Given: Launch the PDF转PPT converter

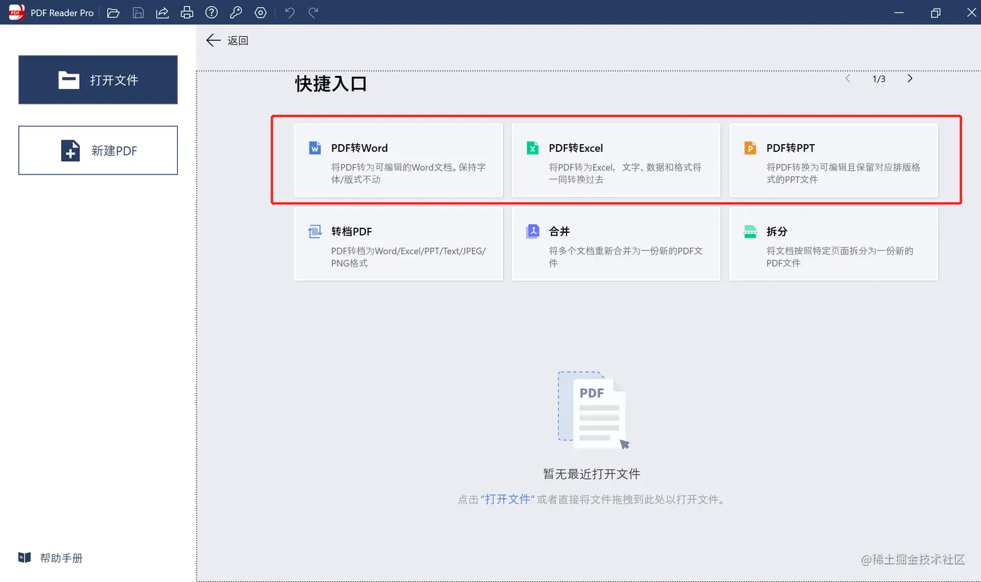Looking at the screenshot, I should click(833, 160).
